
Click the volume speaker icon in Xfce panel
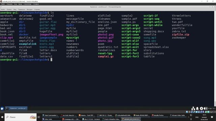click(206, 109)
